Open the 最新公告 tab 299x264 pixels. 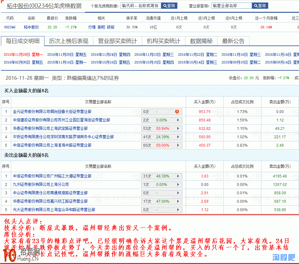click(x=233, y=41)
